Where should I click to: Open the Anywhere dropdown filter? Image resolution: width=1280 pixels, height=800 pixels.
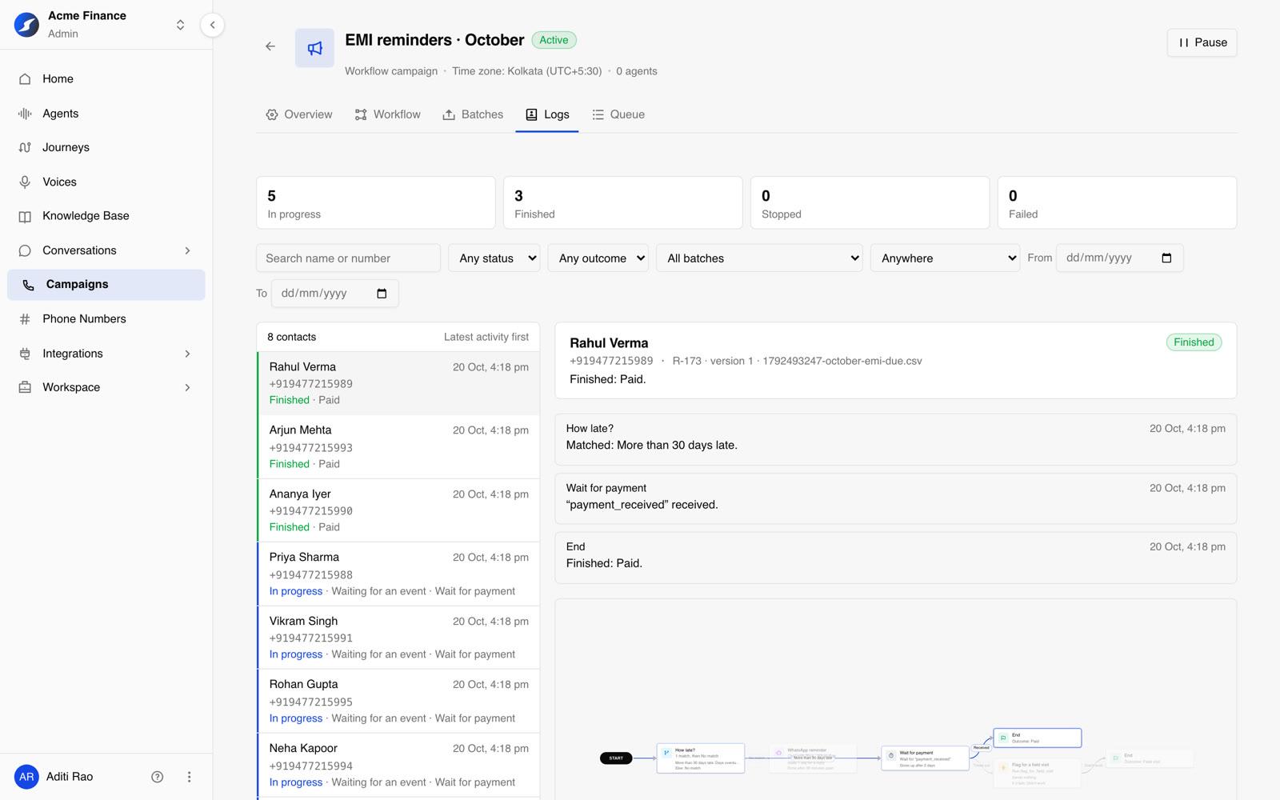pyautogui.click(x=945, y=258)
